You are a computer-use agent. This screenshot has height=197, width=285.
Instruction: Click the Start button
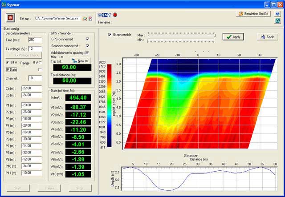(18, 188)
